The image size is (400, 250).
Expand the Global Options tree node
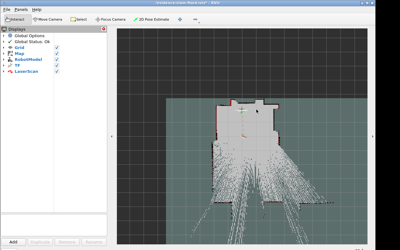(x=4, y=36)
